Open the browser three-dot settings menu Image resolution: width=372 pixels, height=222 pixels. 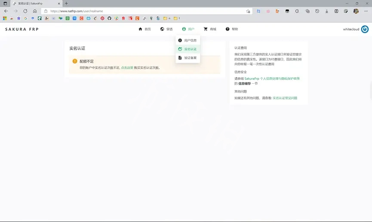366,11
